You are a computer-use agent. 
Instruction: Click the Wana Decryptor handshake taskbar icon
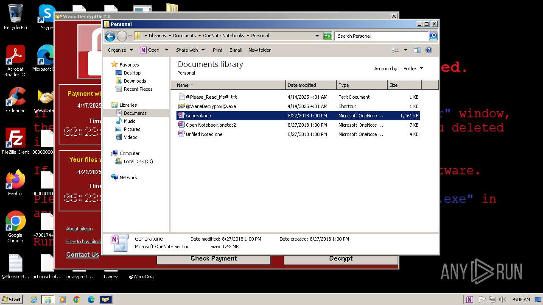[106, 299]
